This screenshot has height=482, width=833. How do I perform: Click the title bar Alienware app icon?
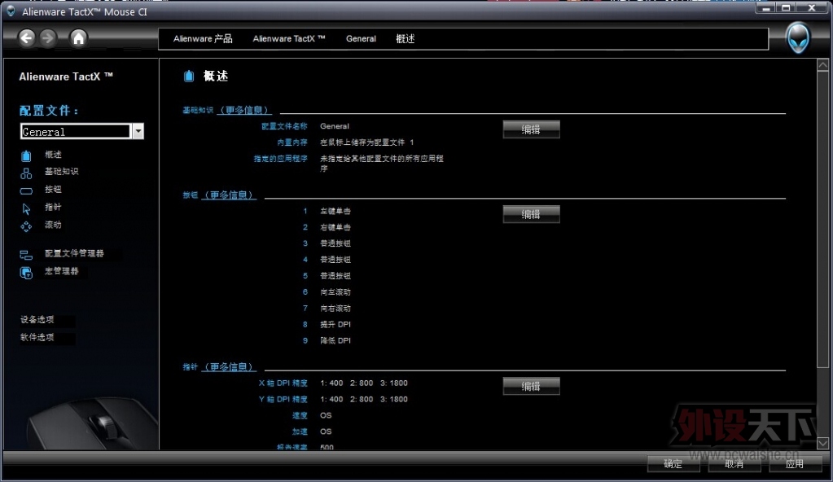(x=11, y=11)
